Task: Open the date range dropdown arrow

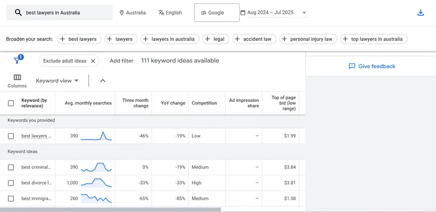Action: pos(304,13)
